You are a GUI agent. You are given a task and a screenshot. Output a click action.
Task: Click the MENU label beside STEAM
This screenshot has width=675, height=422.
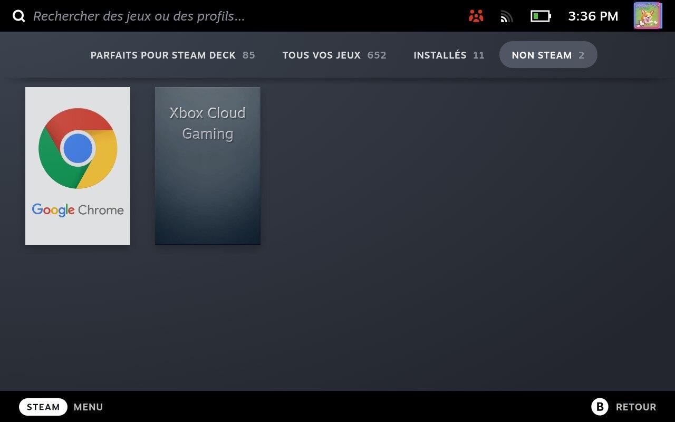coord(88,407)
